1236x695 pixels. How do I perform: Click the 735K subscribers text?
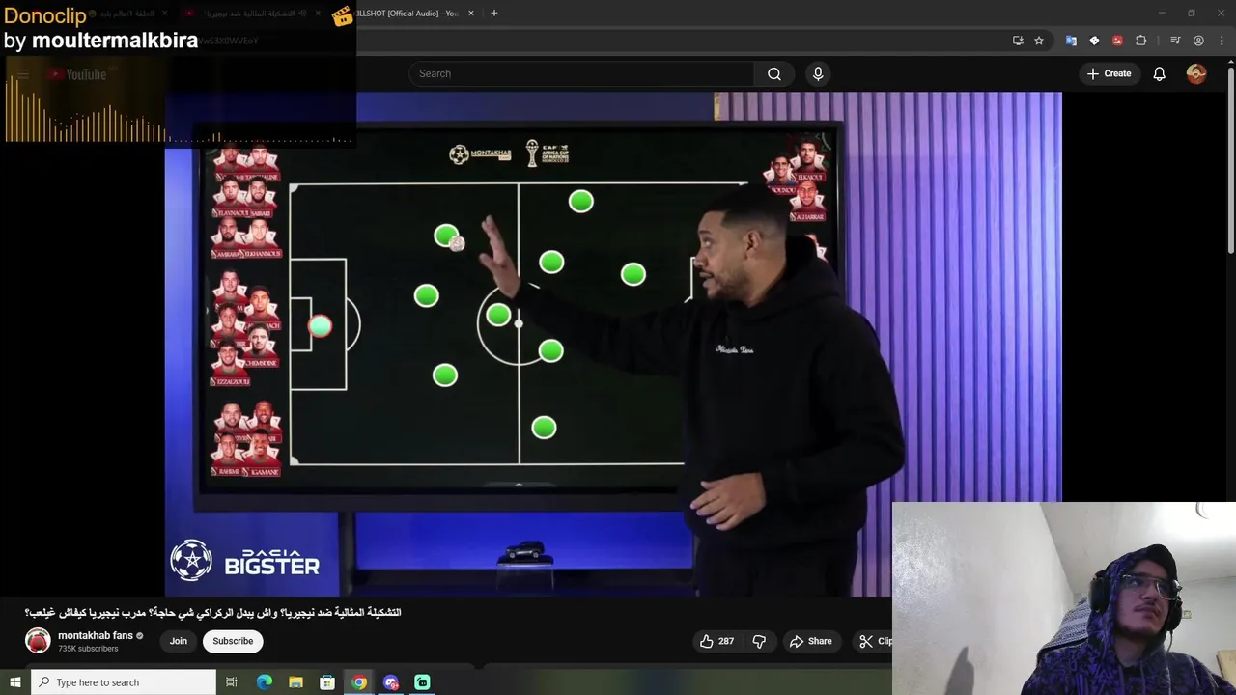pos(88,649)
